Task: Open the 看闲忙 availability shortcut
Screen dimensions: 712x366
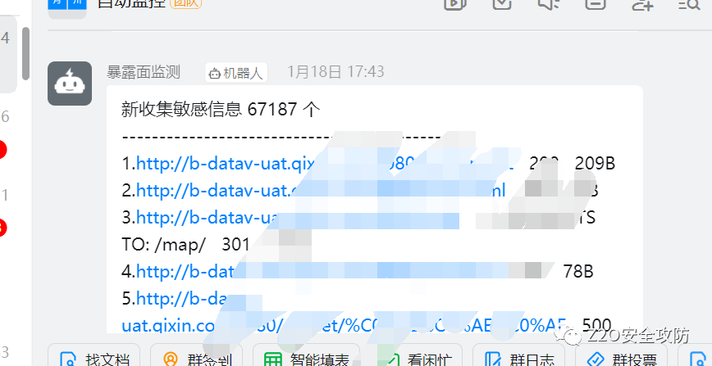Action: 417,359
